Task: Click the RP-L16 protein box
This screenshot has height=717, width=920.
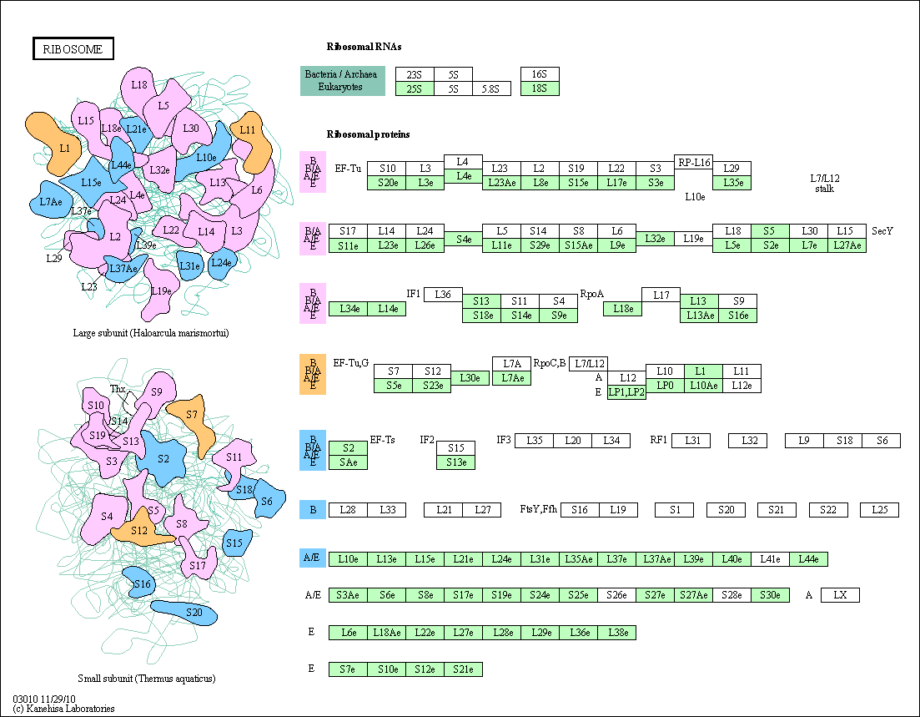Action: click(694, 163)
